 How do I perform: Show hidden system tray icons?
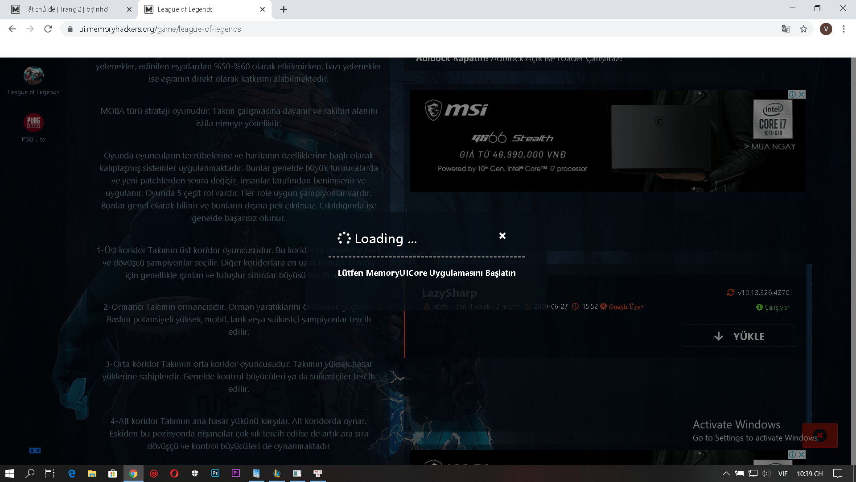tap(726, 474)
